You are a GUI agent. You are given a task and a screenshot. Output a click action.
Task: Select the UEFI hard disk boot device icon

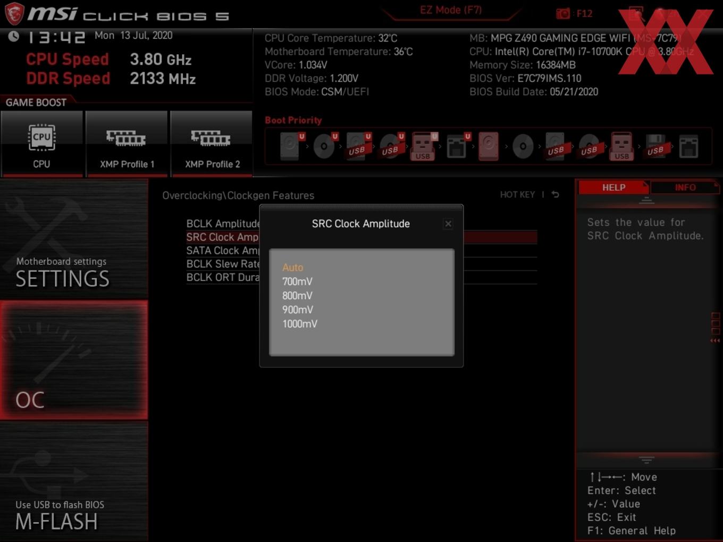coord(291,146)
